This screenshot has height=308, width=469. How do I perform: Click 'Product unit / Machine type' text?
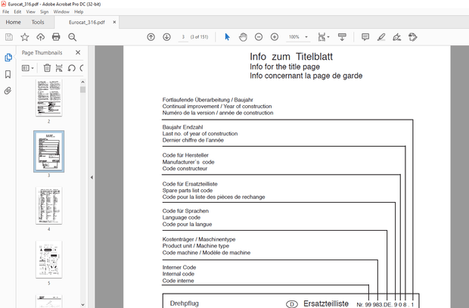[196, 246]
